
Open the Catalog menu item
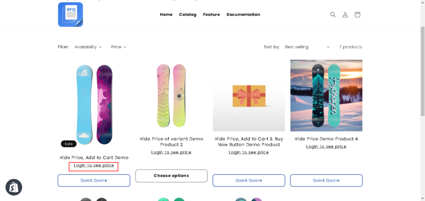point(188,14)
